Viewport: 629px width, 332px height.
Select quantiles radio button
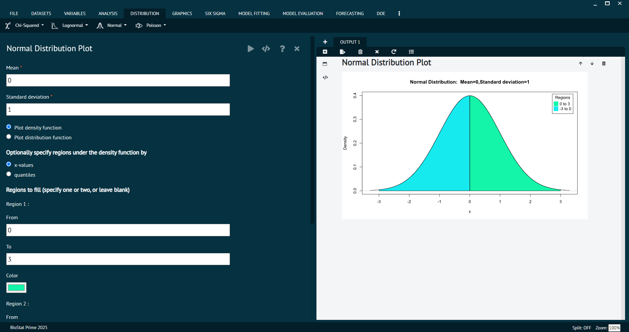(9, 174)
